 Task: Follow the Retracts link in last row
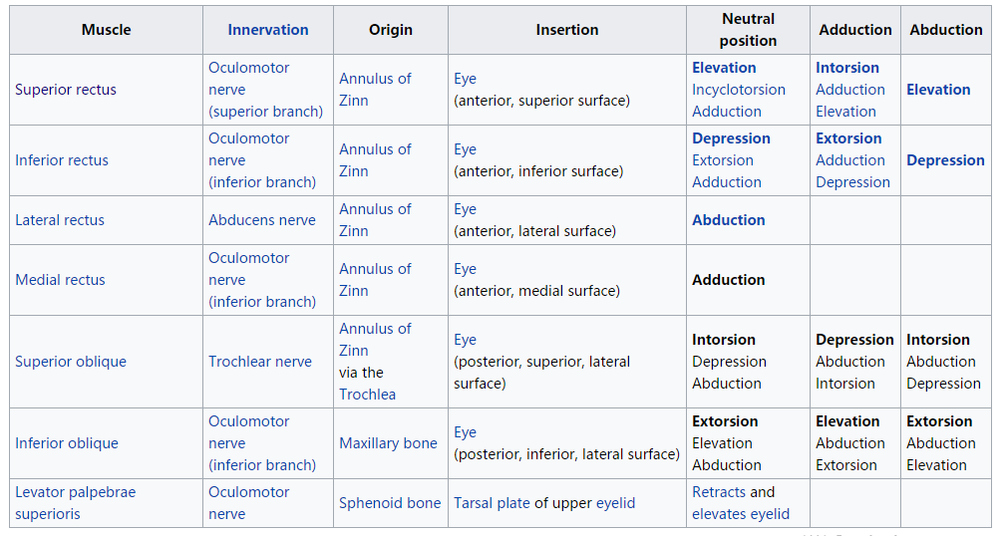point(719,492)
